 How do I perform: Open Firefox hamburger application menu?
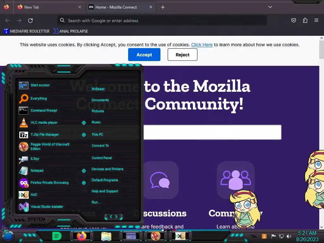316,20
